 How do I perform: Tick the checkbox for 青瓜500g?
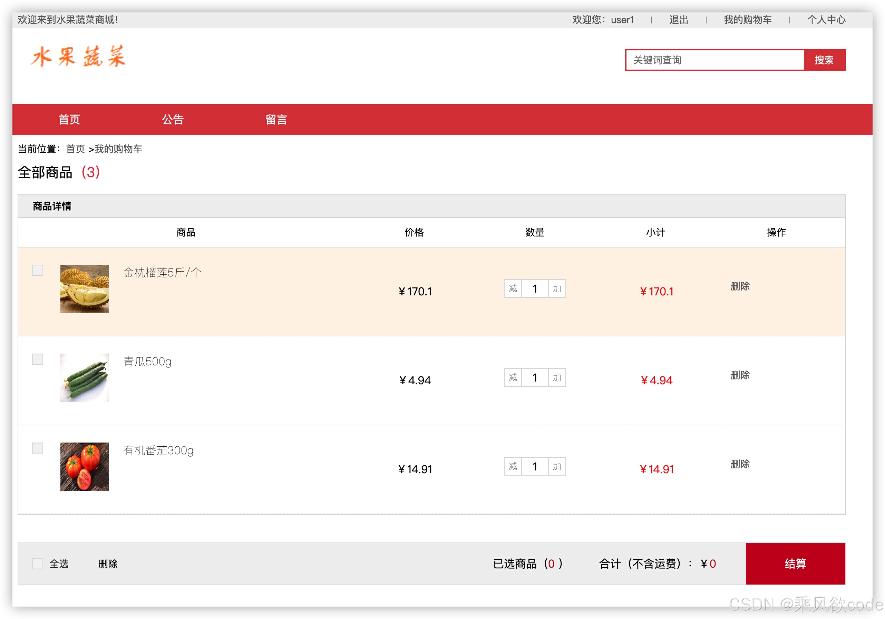point(37,359)
